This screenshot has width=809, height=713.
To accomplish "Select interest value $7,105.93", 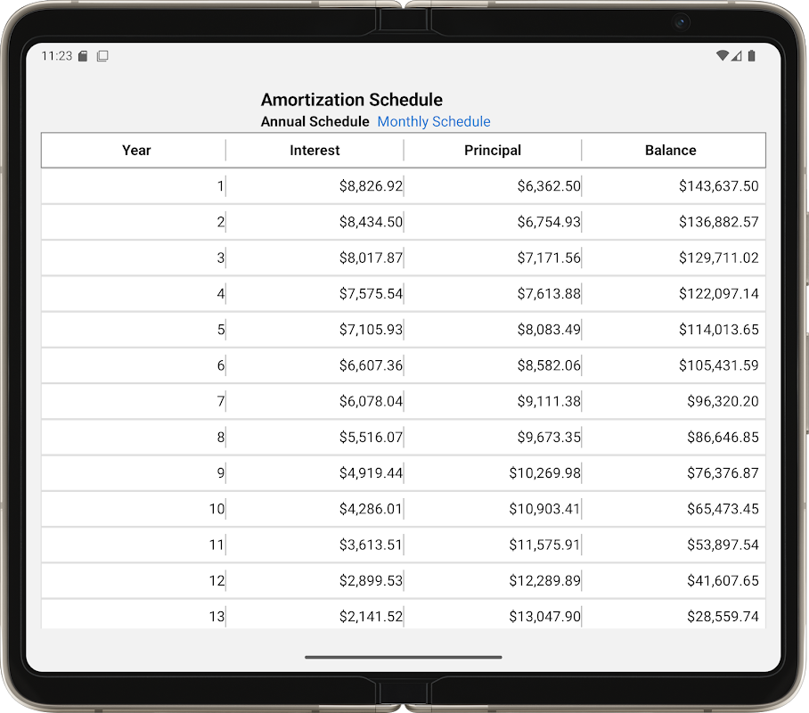I will (x=371, y=330).
